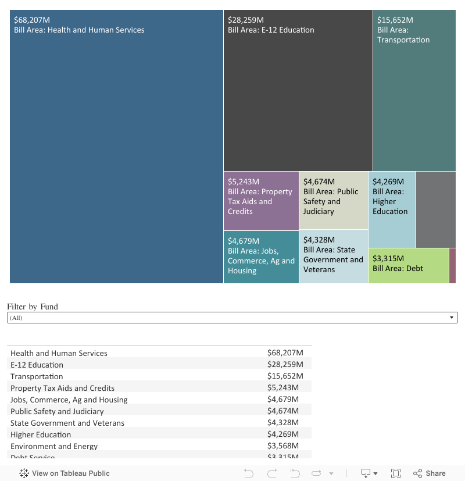Select the Jobs, Commerce, Ag and Housing row

[69, 400]
